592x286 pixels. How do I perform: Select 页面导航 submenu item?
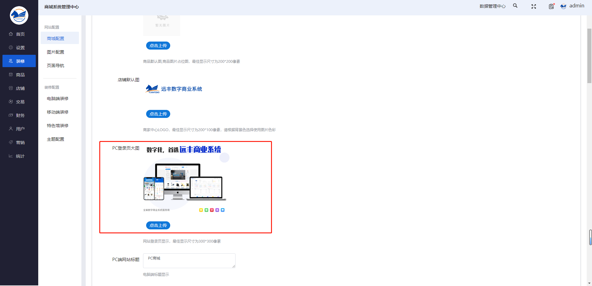tap(60, 66)
